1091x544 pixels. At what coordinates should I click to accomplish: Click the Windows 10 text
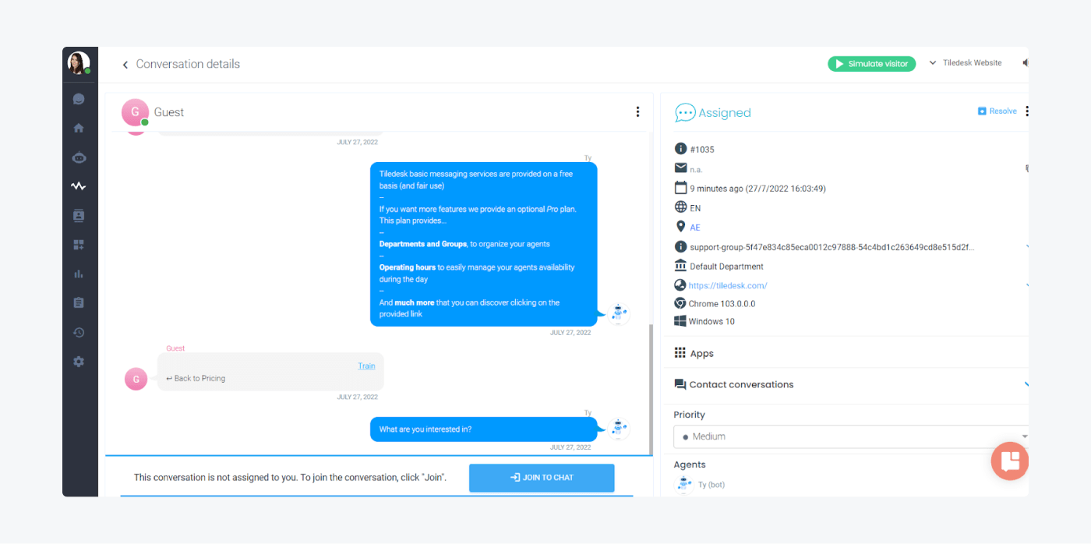pyautogui.click(x=711, y=321)
